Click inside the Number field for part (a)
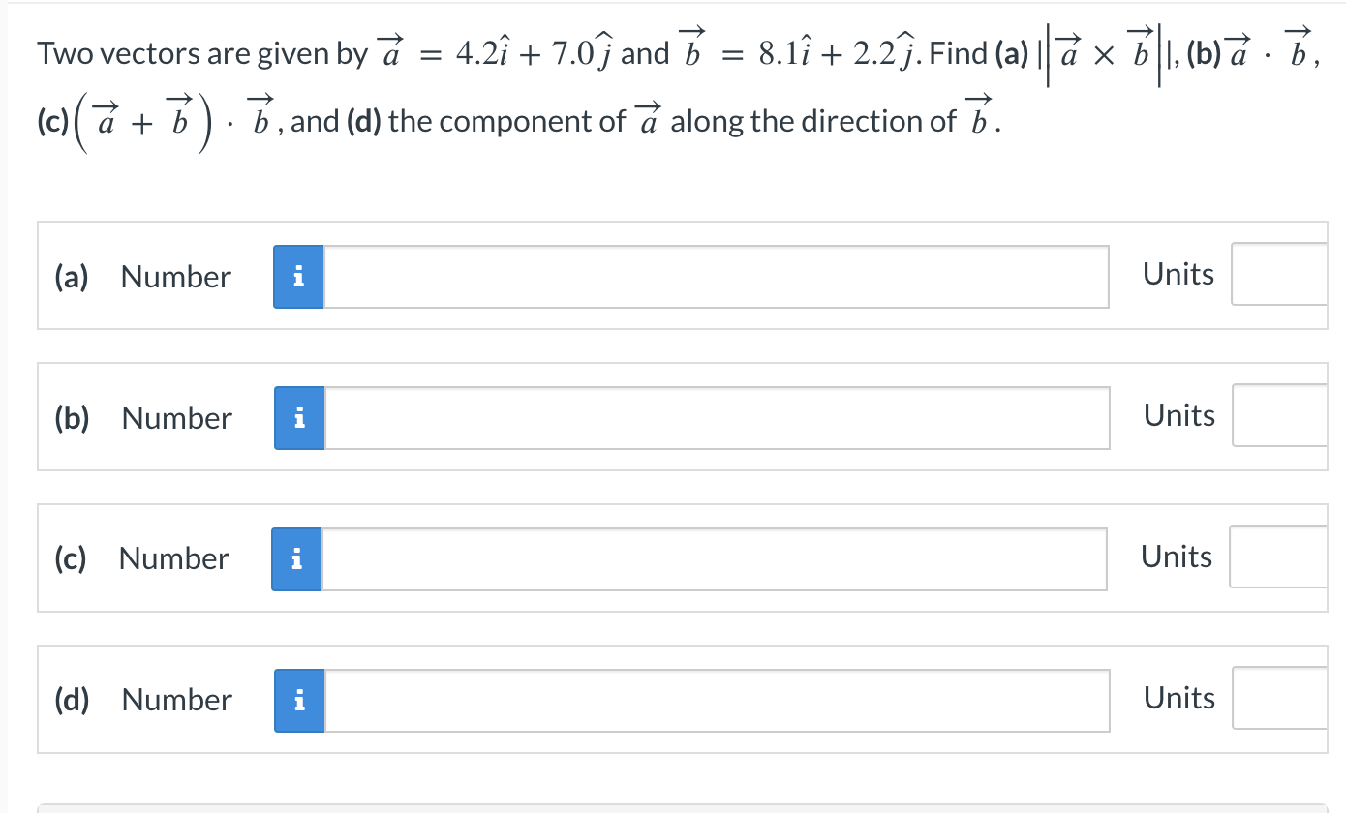The height and width of the screenshot is (813, 1346). click(x=717, y=277)
